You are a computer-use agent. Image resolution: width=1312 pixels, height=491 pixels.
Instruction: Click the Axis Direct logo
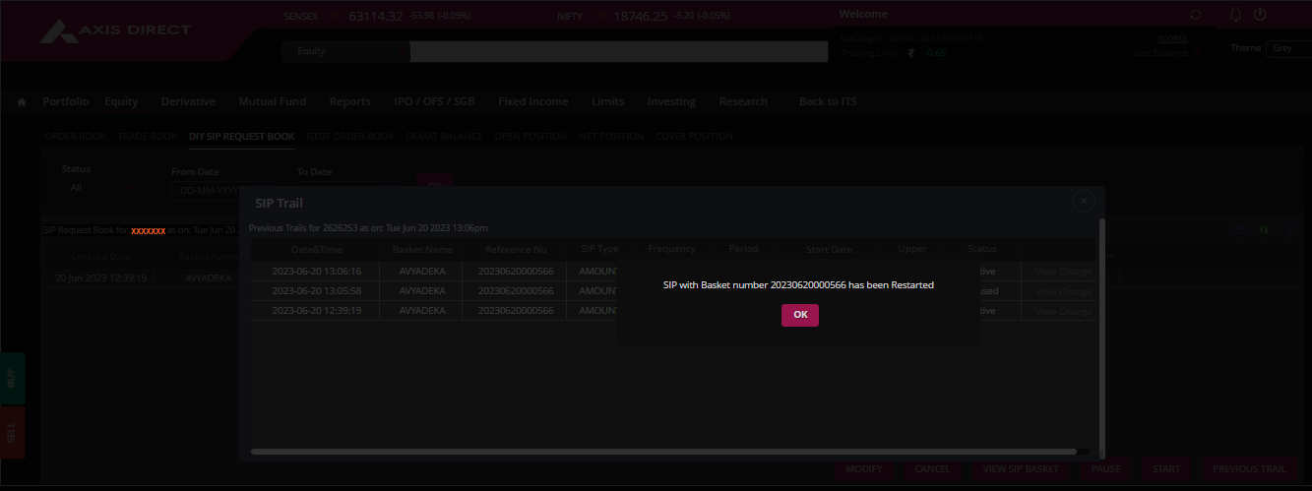116,32
